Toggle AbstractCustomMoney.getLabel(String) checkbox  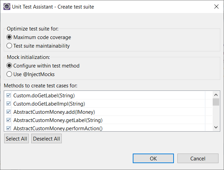point(9,120)
